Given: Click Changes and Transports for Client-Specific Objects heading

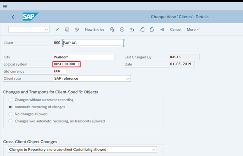Looking at the screenshot, I should (x=51, y=92).
